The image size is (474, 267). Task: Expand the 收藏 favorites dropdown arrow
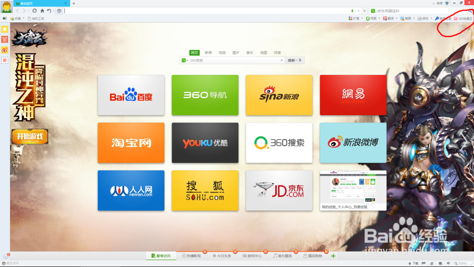click(24, 18)
